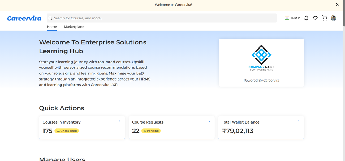Open the wishlist heart icon
345x161 pixels.
point(315,18)
